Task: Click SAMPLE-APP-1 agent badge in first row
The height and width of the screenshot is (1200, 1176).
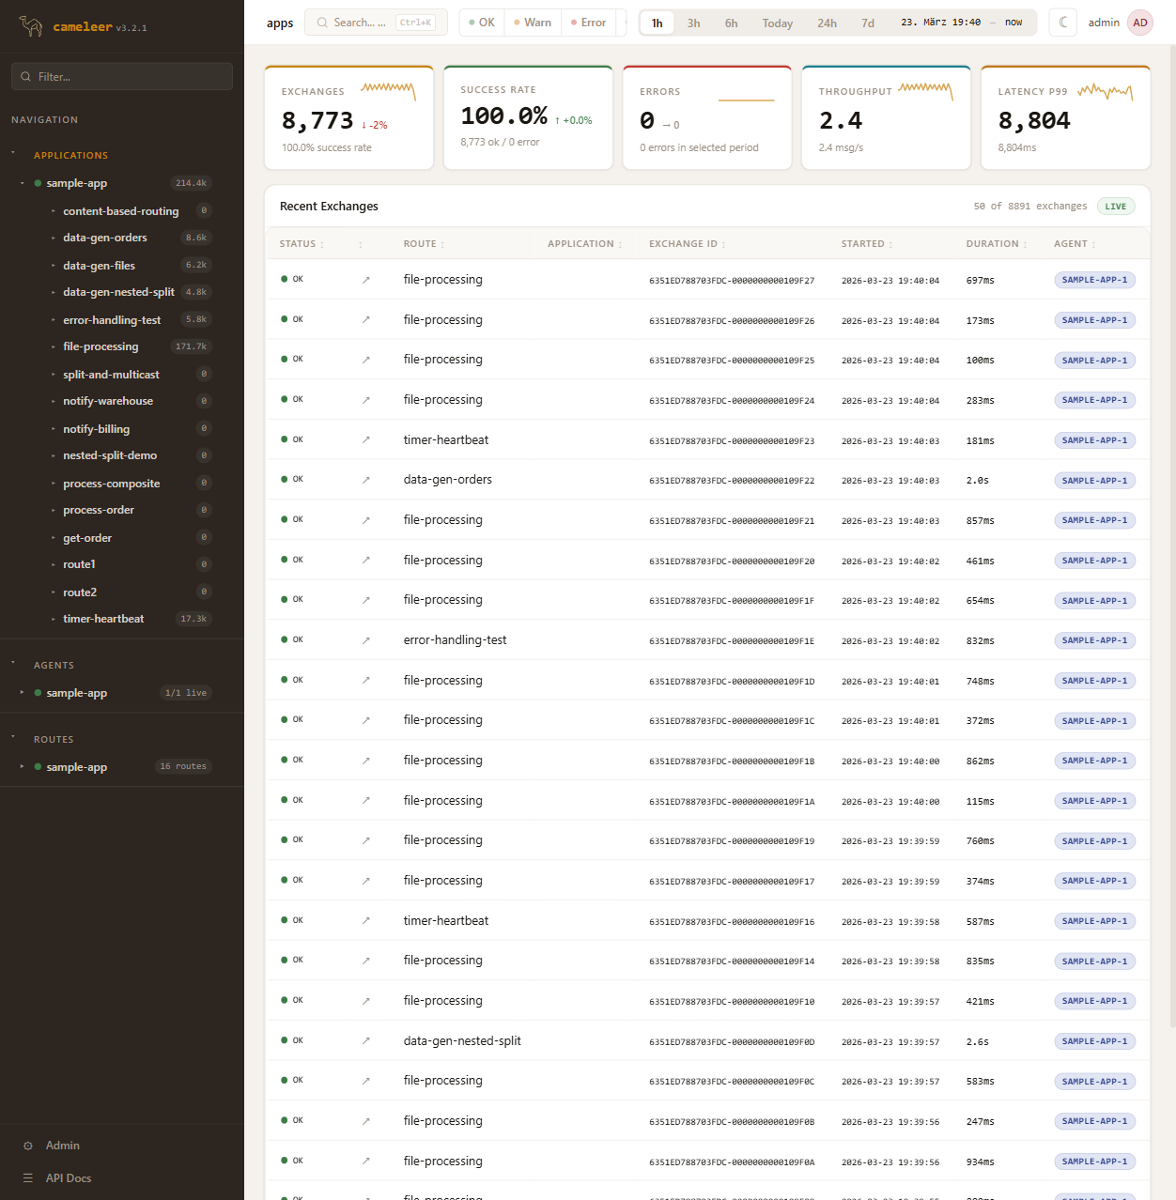Action: tap(1094, 280)
